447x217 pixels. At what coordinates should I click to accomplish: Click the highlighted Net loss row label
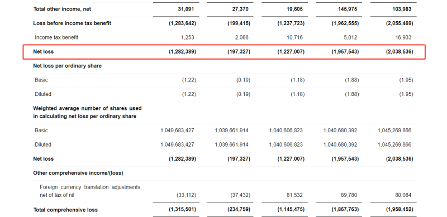coord(44,52)
